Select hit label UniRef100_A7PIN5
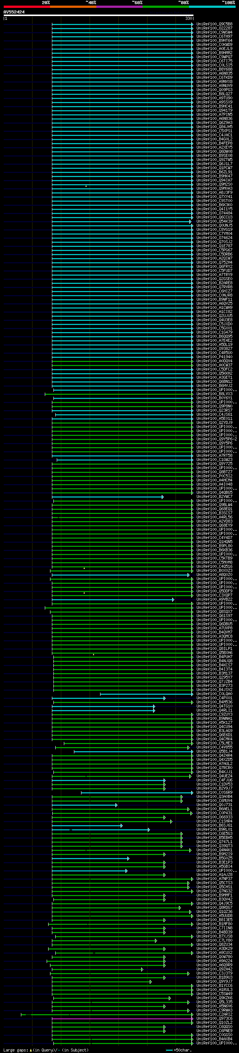The height and width of the screenshot is (1053, 239). click(x=214, y=114)
